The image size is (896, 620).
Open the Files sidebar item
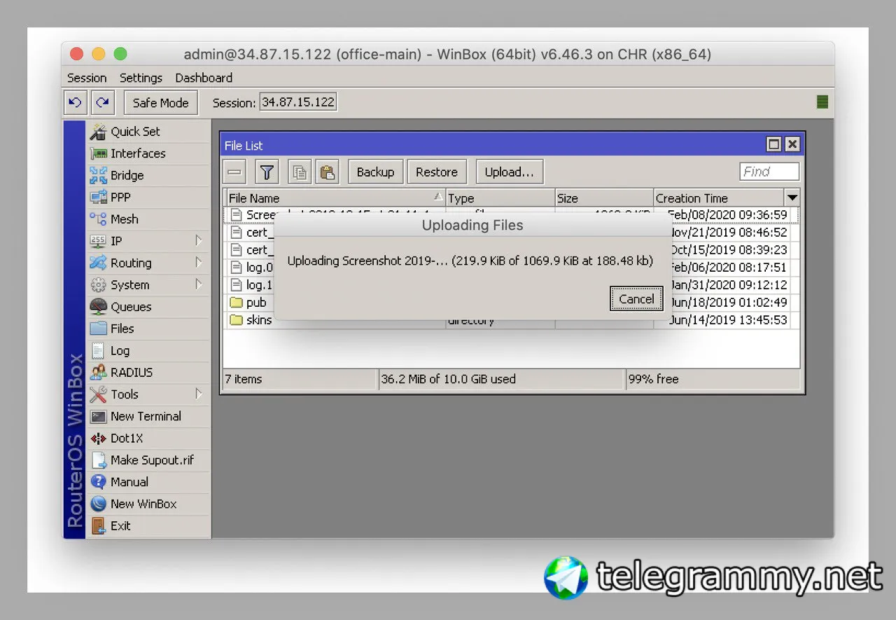pos(148,329)
